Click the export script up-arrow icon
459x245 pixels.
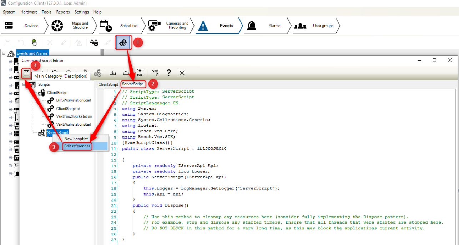pos(126,73)
